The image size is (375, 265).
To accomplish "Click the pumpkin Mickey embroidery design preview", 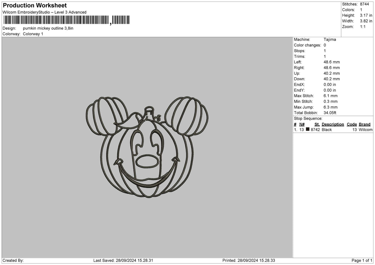I will click(x=147, y=147).
